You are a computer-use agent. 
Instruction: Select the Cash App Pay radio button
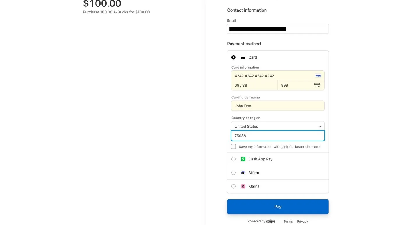pos(233,159)
